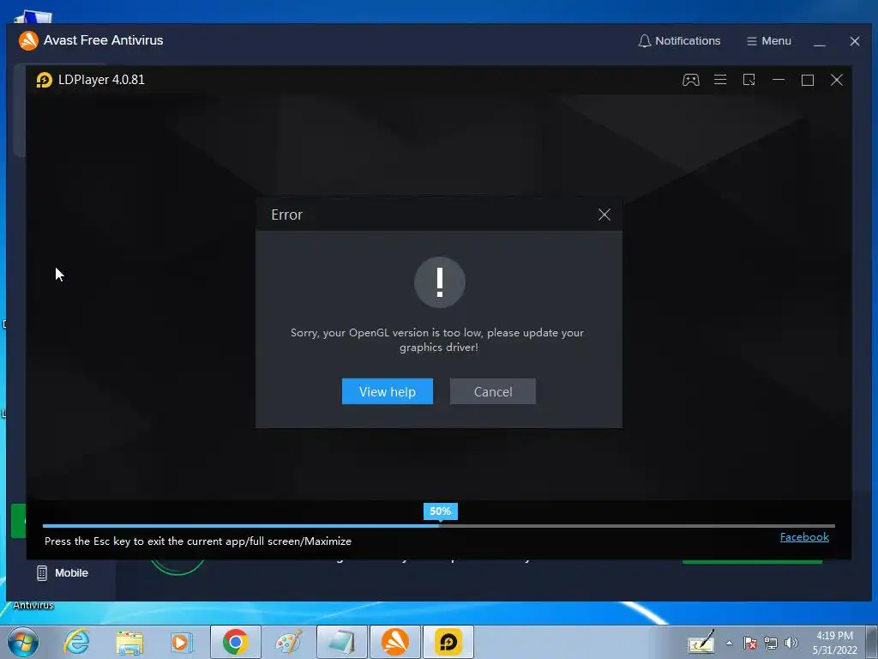
Task: Open LDPlayer hamburger menu icon
Action: 720,80
